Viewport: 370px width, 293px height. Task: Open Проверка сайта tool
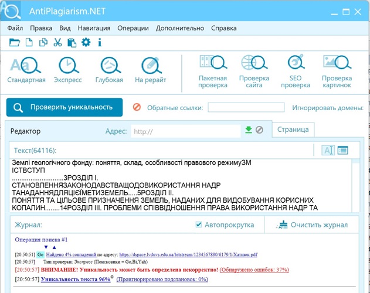[x=254, y=71]
